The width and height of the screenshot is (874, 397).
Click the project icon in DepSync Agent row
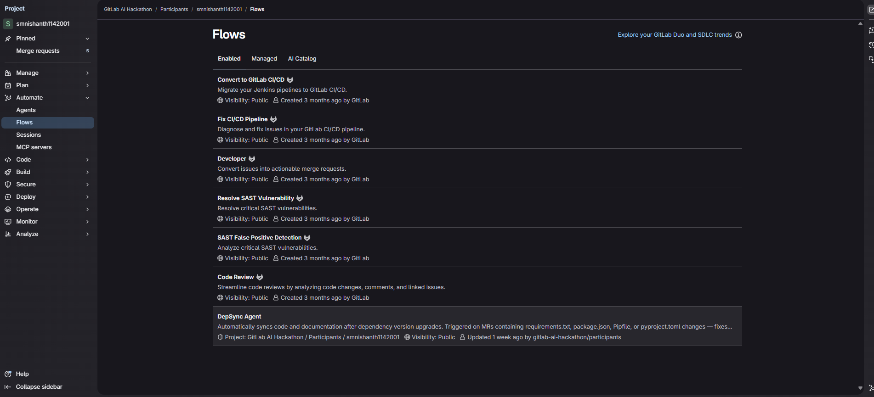click(x=220, y=337)
